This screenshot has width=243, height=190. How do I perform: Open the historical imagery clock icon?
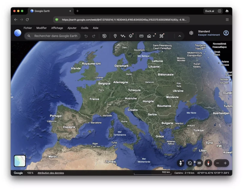104,36
